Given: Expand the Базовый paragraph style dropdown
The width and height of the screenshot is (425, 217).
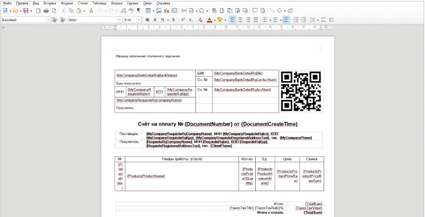Looking at the screenshot, I should (x=48, y=20).
